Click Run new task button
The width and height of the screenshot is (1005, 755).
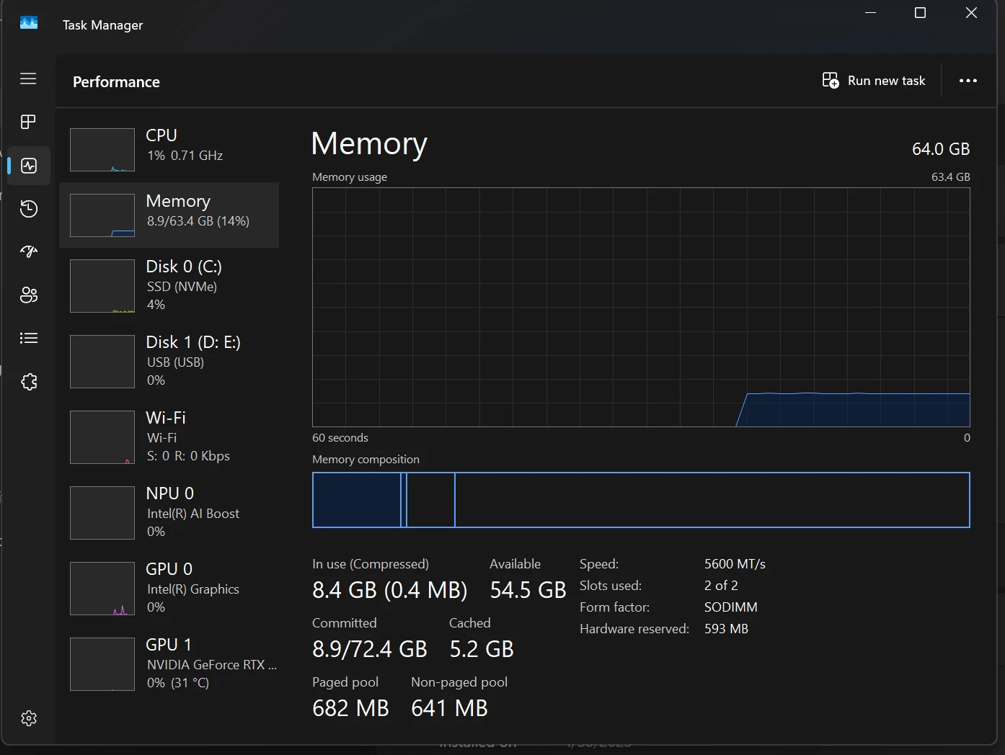(874, 81)
